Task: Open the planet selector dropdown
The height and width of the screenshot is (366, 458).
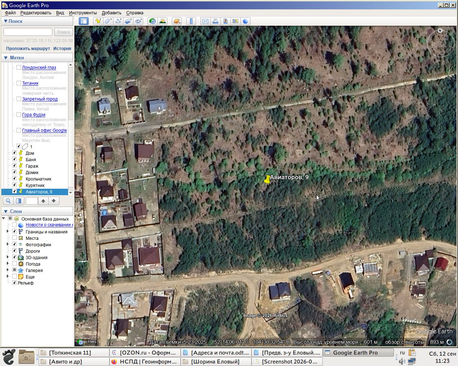Action: tap(177, 21)
